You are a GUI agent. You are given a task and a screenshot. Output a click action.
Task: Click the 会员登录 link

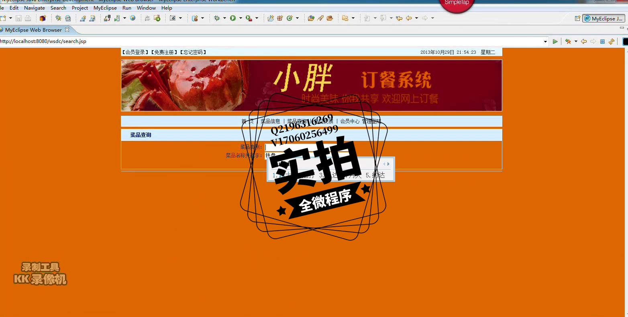(135, 52)
